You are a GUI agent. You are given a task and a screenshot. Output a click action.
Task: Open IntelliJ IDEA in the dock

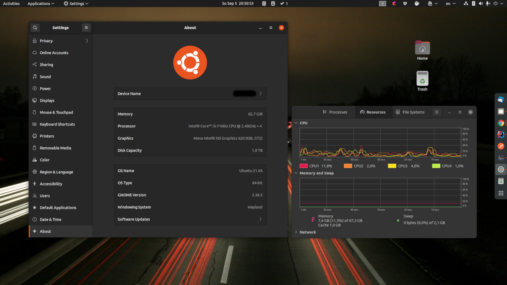pos(501,135)
